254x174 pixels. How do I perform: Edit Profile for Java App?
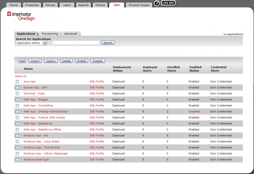97,81
